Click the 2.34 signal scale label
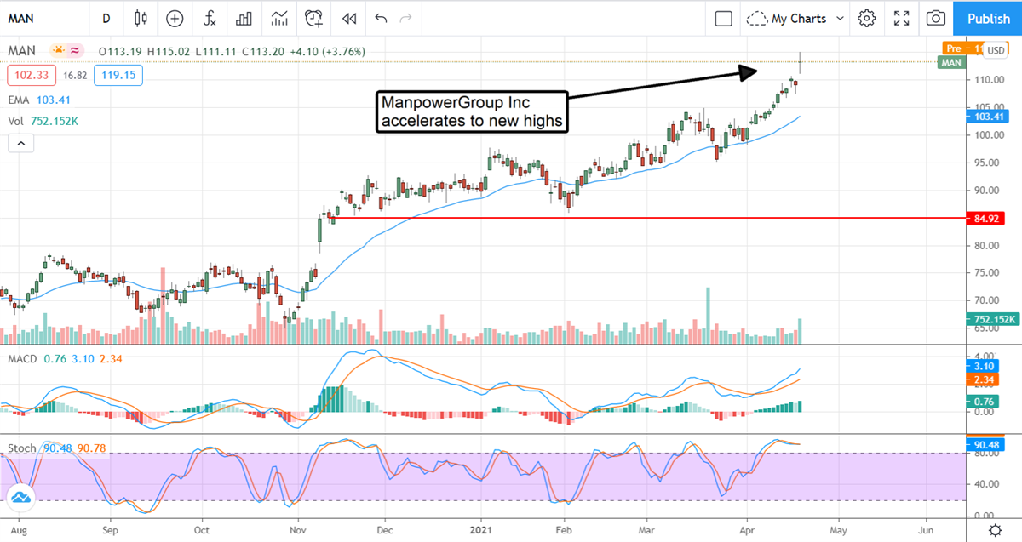Image resolution: width=1022 pixels, height=542 pixels. (x=981, y=379)
